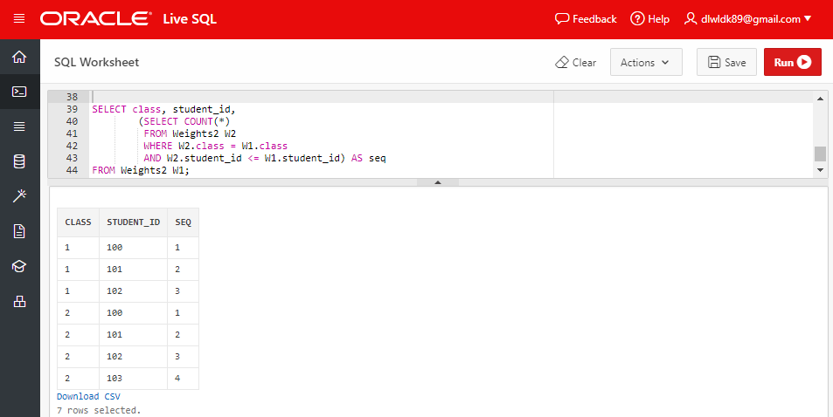
Task: Clear the SQL worksheet
Action: coord(575,63)
